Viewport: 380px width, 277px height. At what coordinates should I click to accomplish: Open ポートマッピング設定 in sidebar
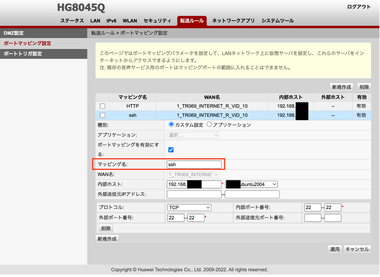(43, 43)
